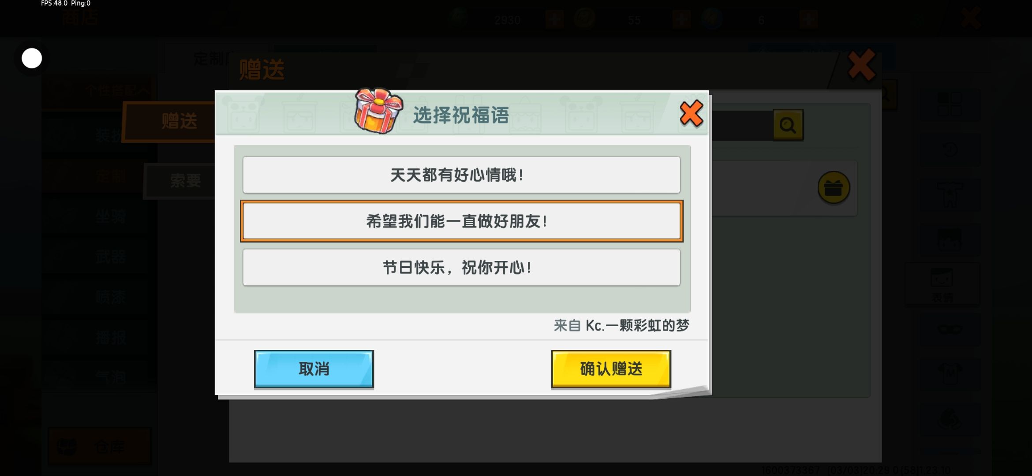Close the 选择祝福语 dialog
Screen dimensions: 1032x476
[x=691, y=113]
